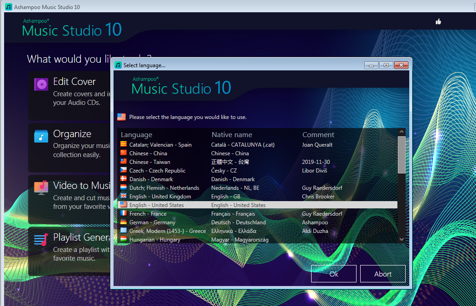
Task: Click native name Français - Français
Action: pyautogui.click(x=233, y=214)
